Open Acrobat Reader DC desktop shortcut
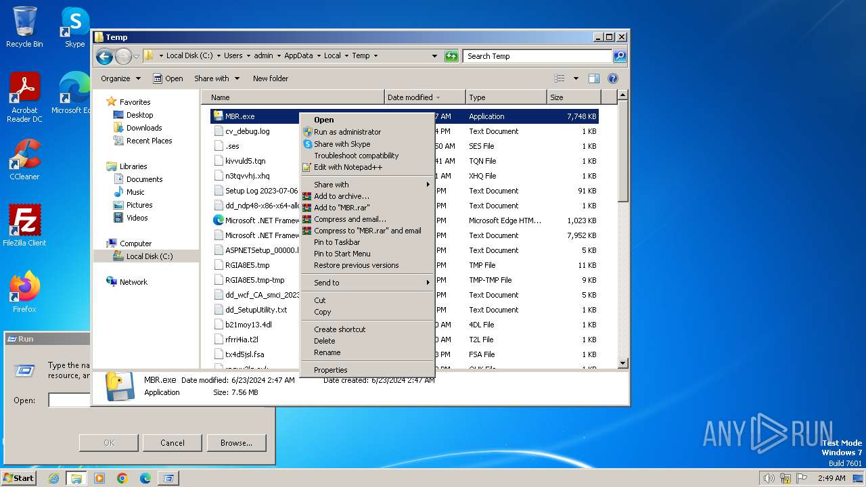Image resolution: width=866 pixels, height=487 pixels. pyautogui.click(x=24, y=97)
